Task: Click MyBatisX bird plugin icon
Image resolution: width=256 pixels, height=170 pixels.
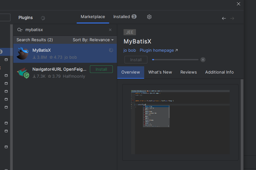Action: click(x=23, y=53)
